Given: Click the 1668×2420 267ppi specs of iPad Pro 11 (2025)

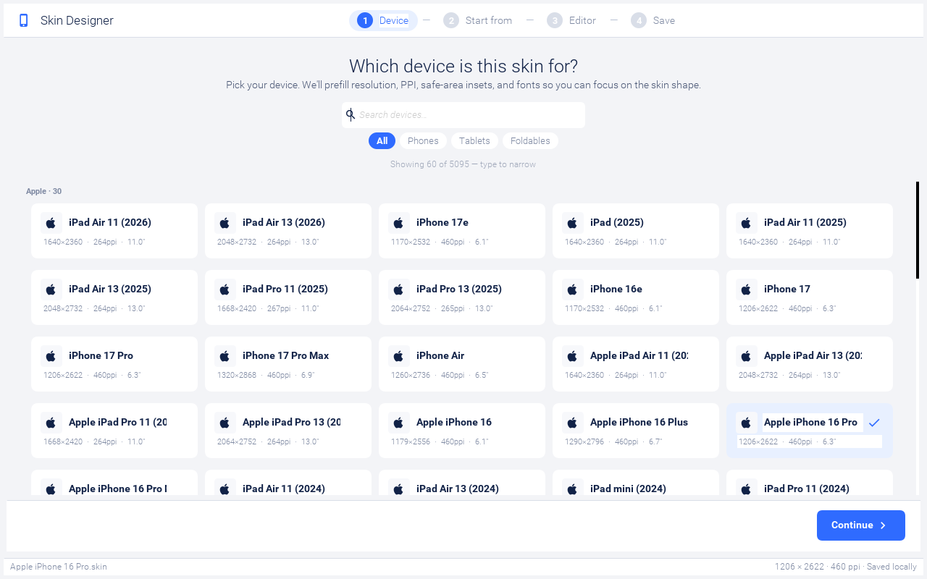Looking at the screenshot, I should pyautogui.click(x=268, y=308).
